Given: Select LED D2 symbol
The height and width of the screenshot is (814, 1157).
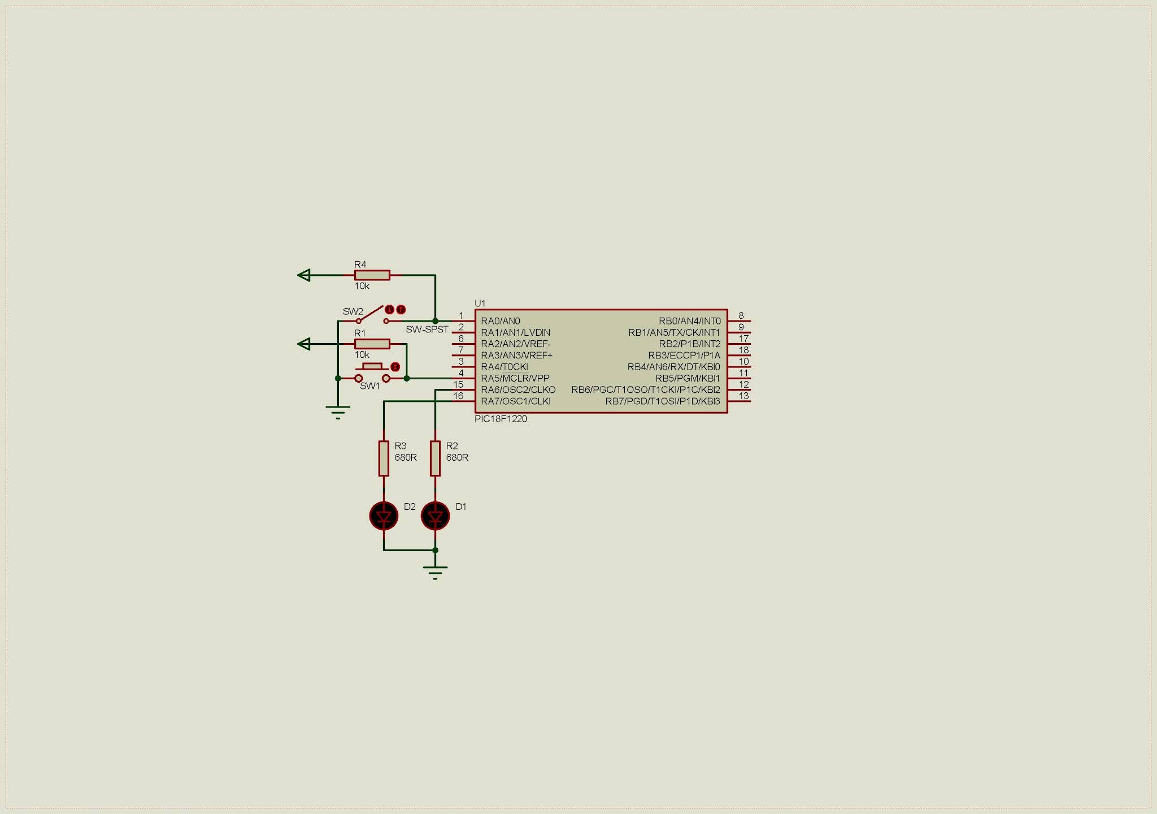Looking at the screenshot, I should pyautogui.click(x=384, y=516).
